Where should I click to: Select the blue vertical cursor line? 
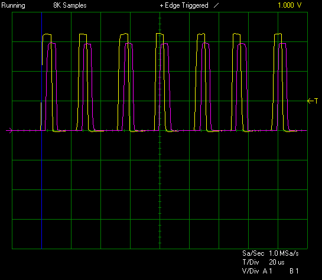click(42, 130)
